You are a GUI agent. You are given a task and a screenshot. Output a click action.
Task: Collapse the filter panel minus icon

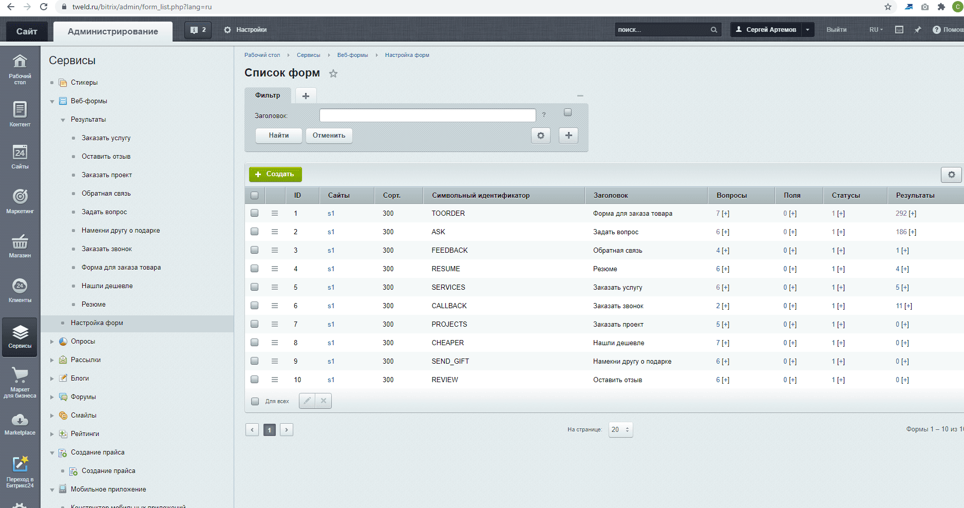coord(580,96)
